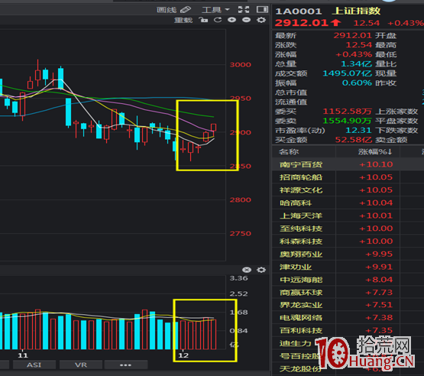The height and width of the screenshot is (376, 424).
Task: Select stock row 商赢环球
Action: coord(348,293)
